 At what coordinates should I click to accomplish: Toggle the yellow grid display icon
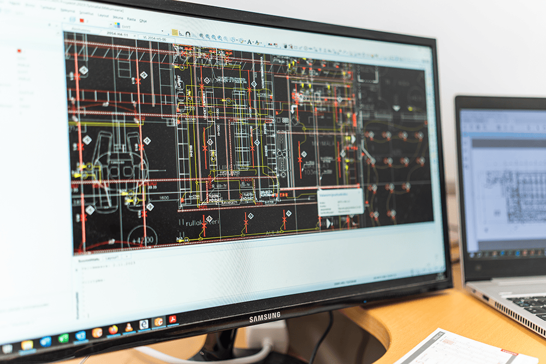tap(175, 33)
